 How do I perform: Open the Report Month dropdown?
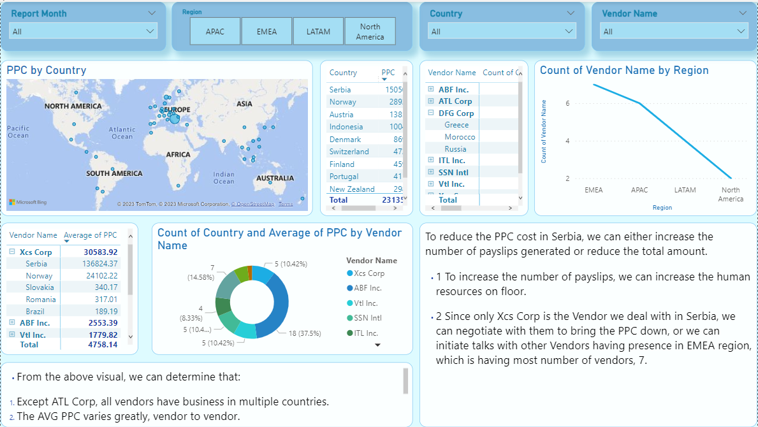[x=83, y=31]
